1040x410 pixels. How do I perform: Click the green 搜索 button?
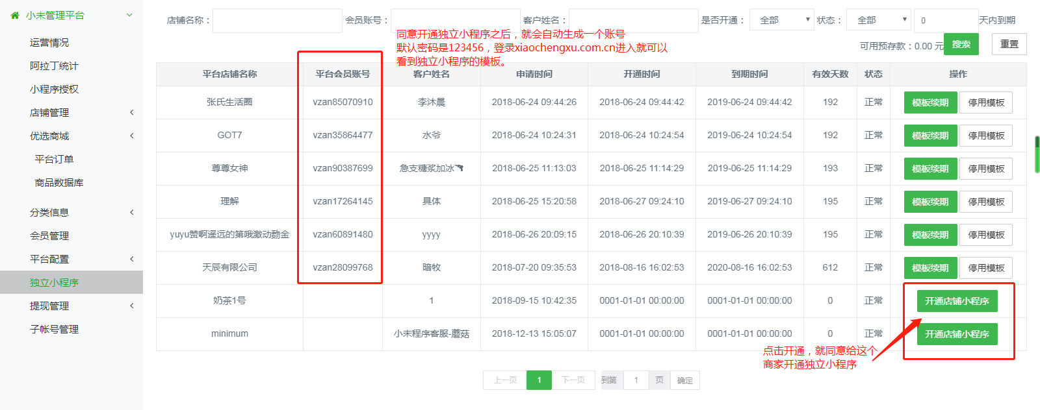pos(961,44)
